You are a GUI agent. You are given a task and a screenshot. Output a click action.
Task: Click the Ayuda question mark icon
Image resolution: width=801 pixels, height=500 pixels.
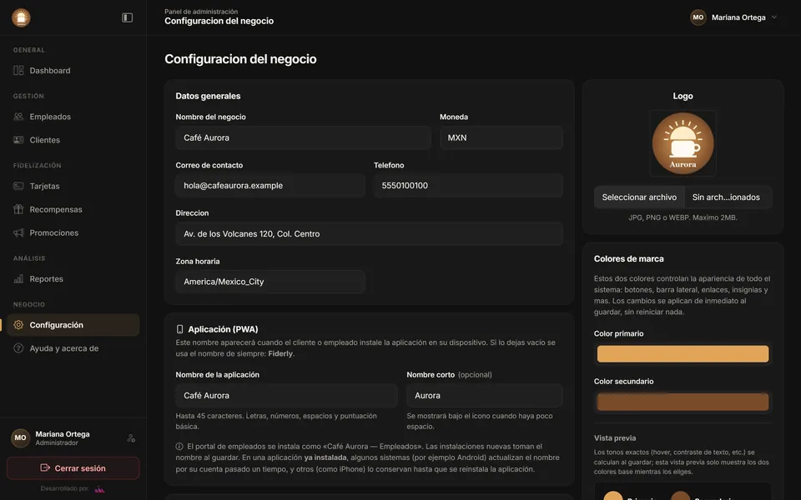tap(18, 348)
